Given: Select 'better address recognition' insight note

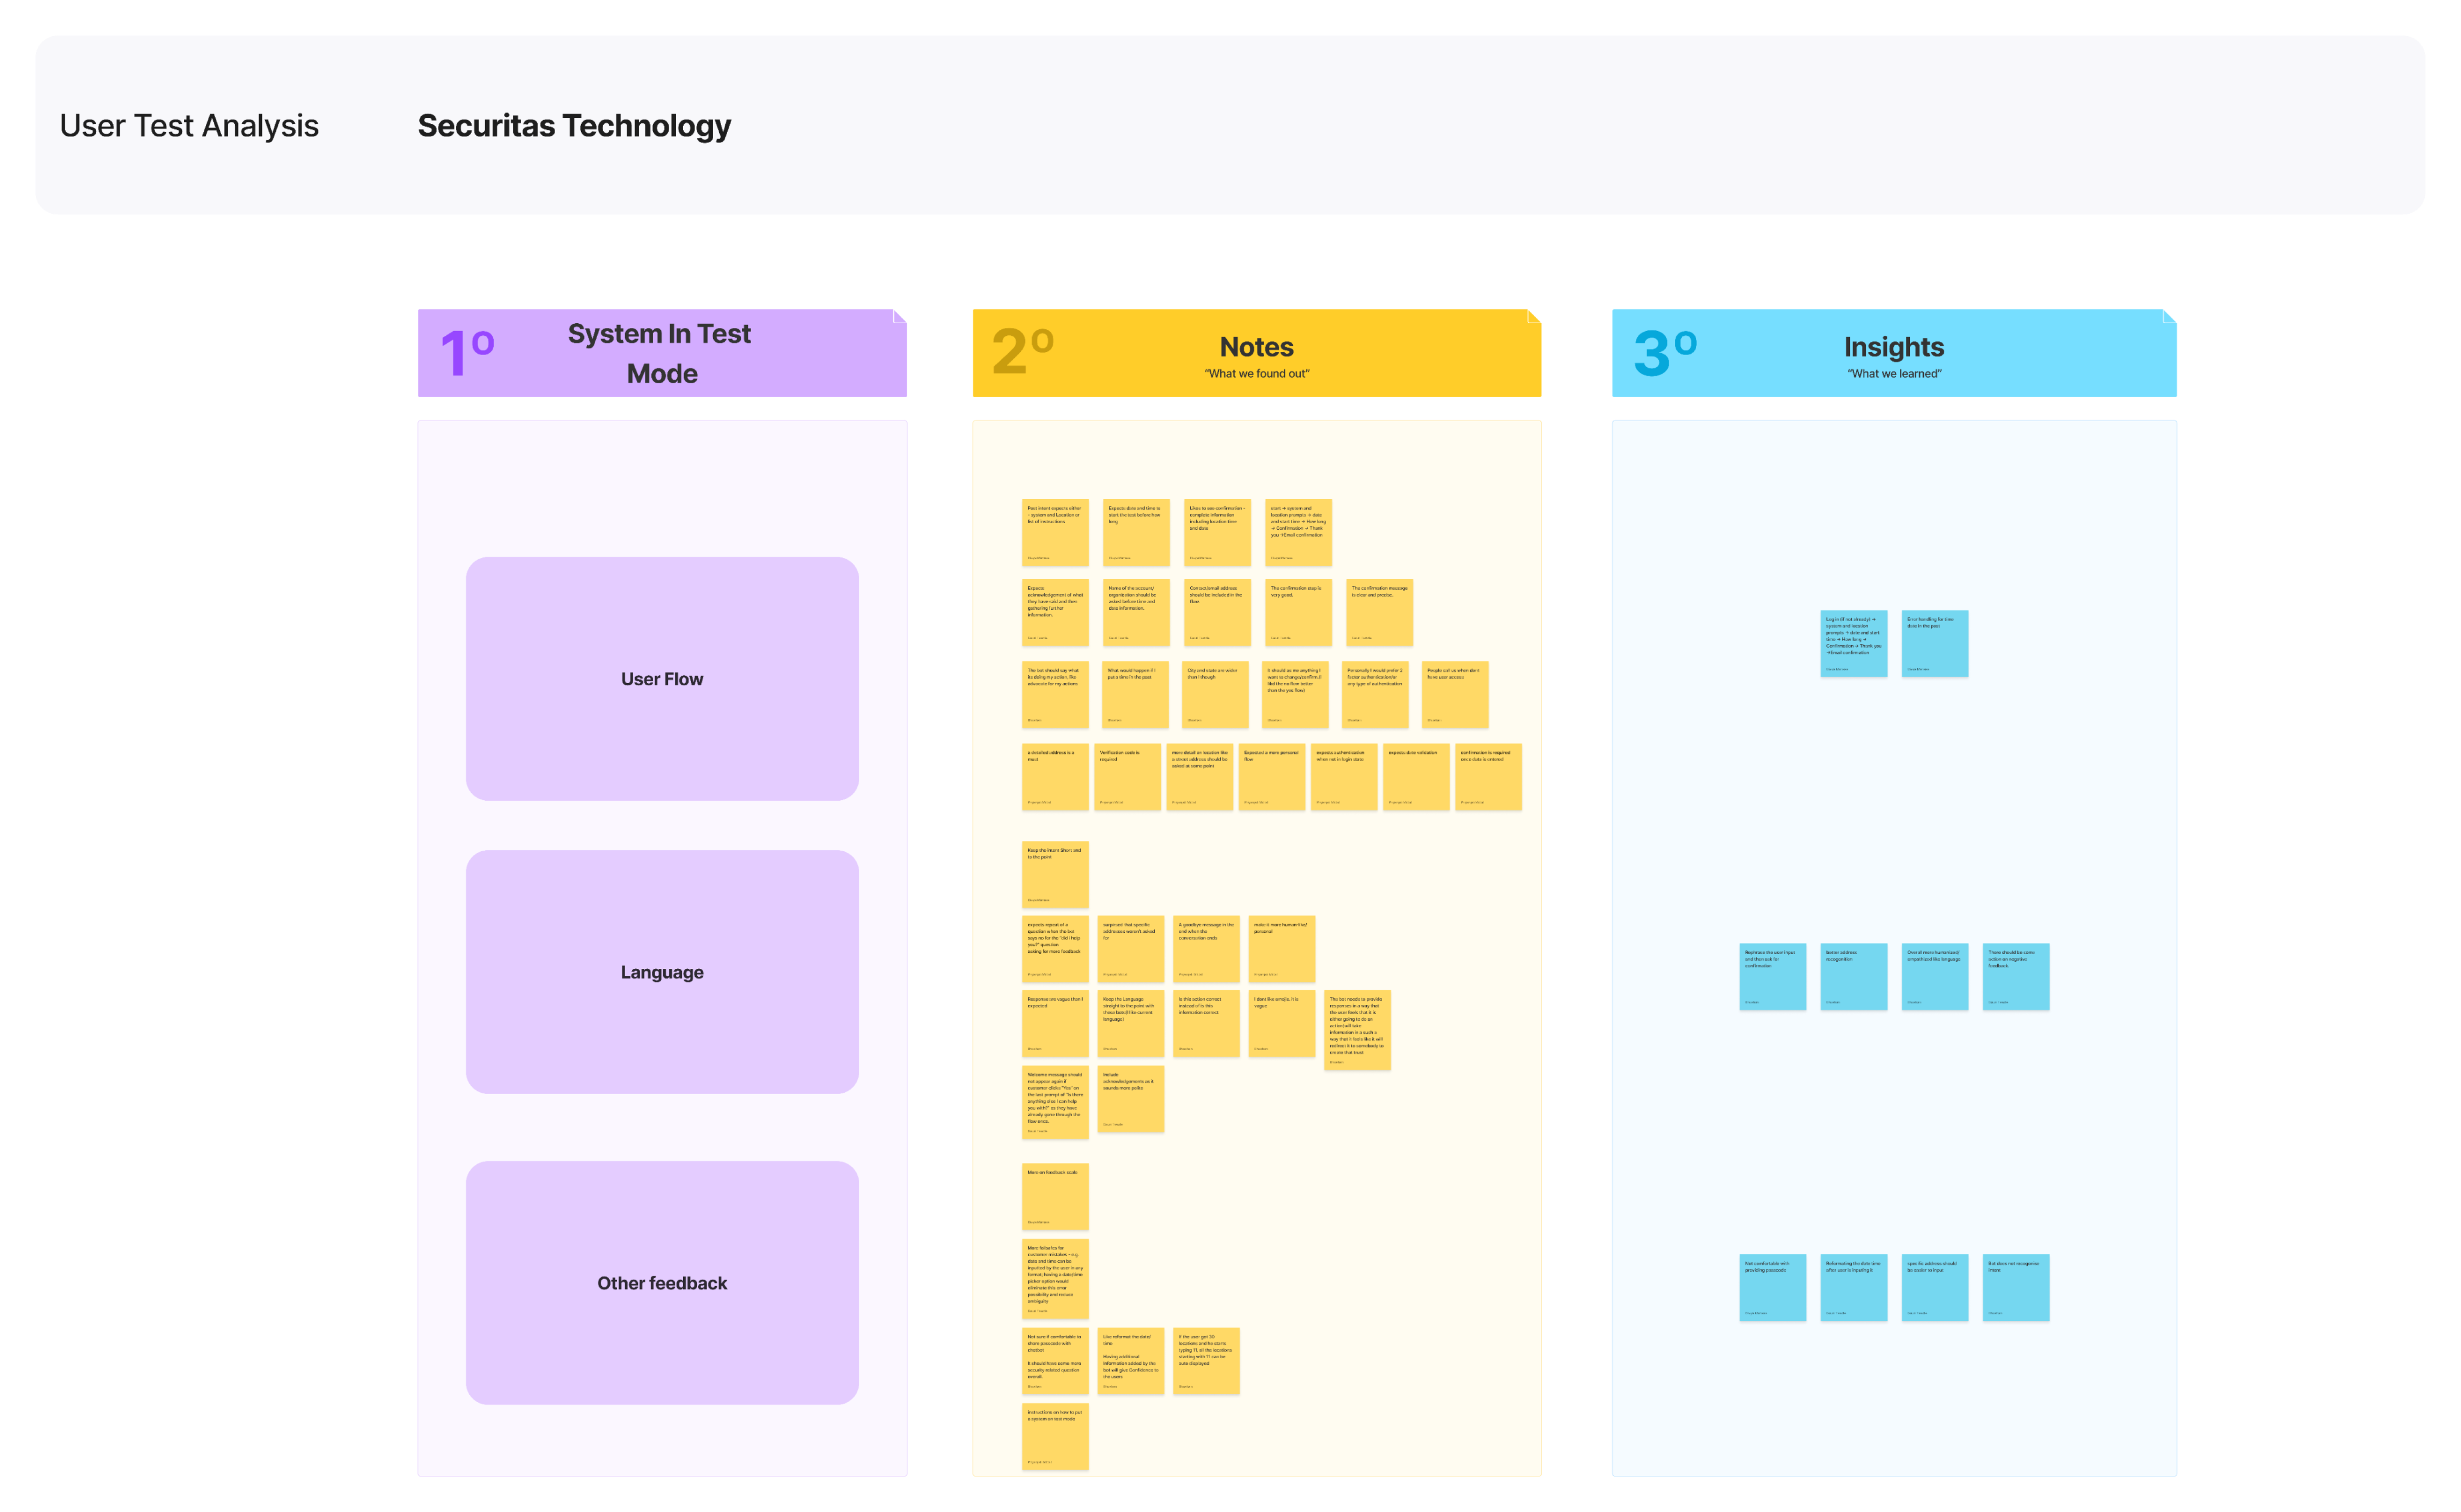Looking at the screenshot, I should point(1853,976).
